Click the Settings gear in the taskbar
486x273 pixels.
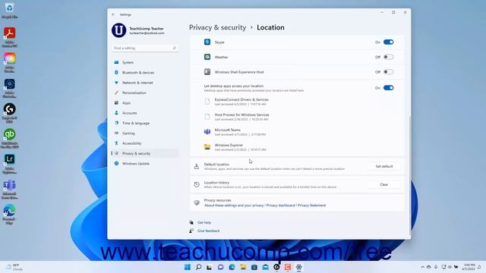pos(298,267)
